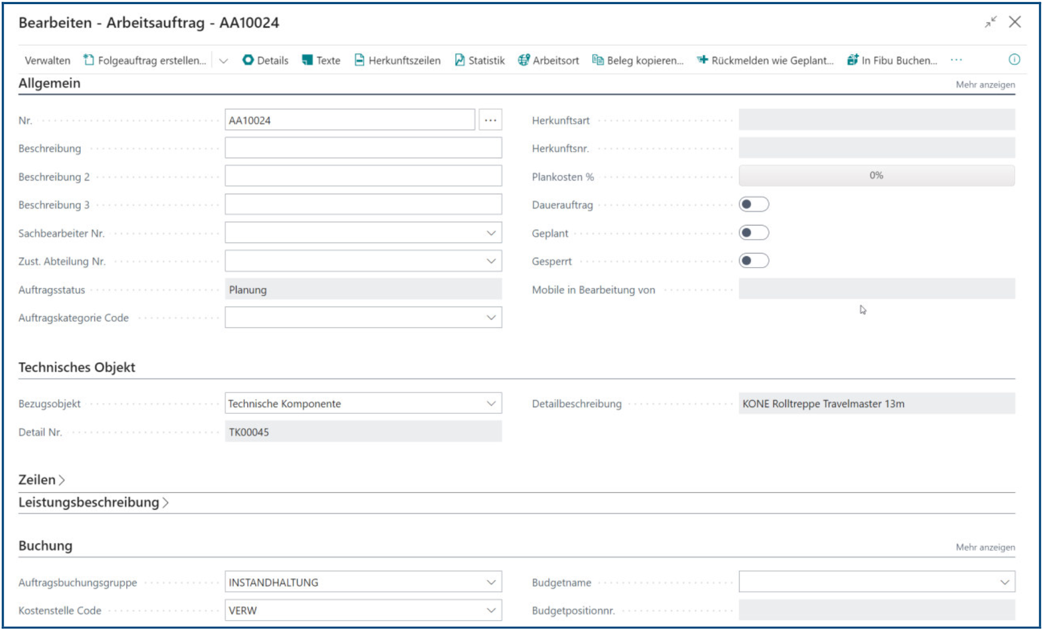Open the Bezugsobjekt dropdown

click(490, 403)
